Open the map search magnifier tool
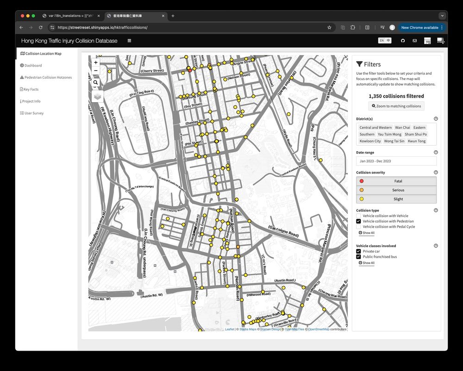Viewport: 463px width, 371px height. [x=96, y=83]
